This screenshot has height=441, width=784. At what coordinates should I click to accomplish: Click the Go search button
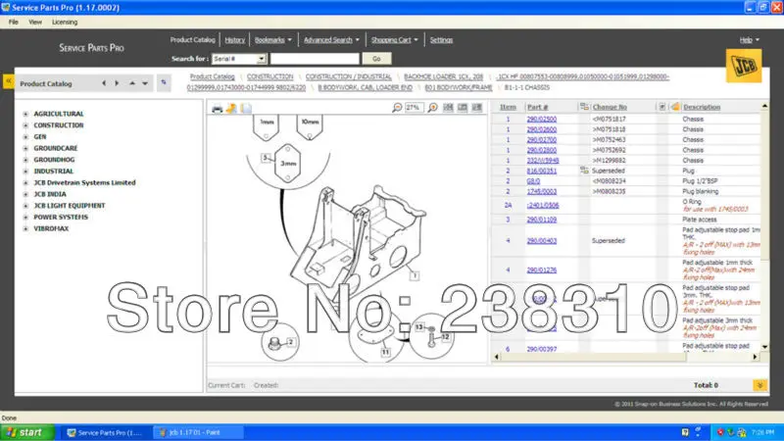coord(376,59)
